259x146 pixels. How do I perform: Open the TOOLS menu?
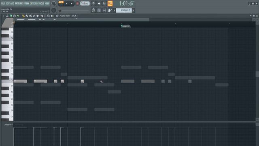point(41,4)
